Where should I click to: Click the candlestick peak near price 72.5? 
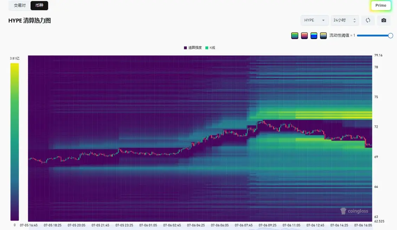point(263,122)
